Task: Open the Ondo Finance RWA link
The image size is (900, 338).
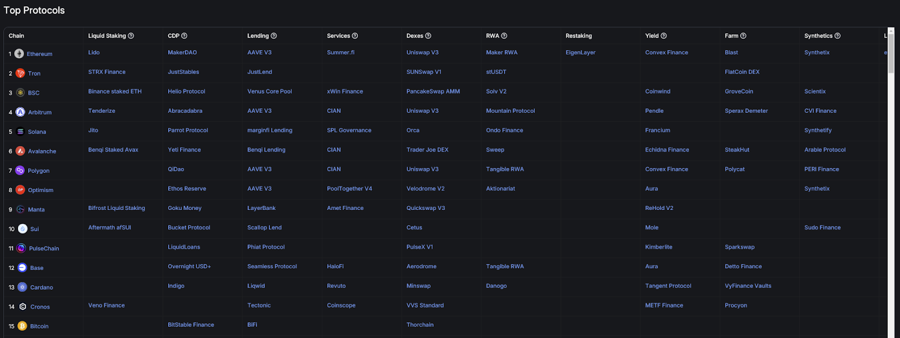Action: coord(505,130)
